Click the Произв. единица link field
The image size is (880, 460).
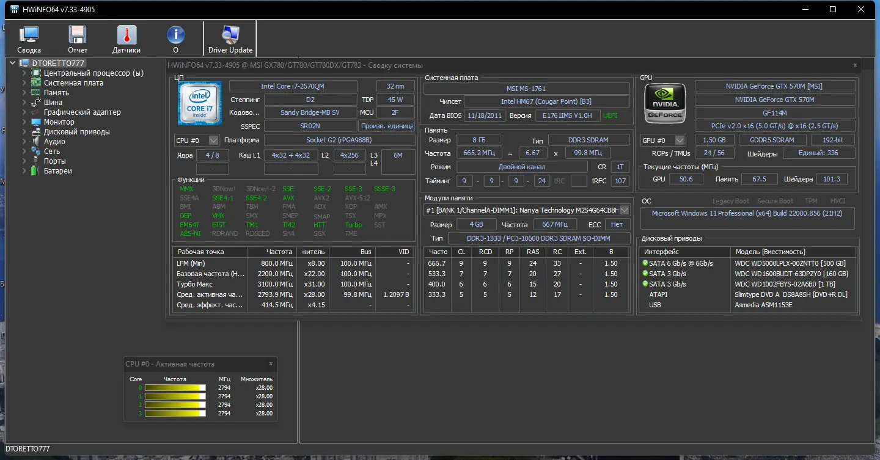point(387,126)
